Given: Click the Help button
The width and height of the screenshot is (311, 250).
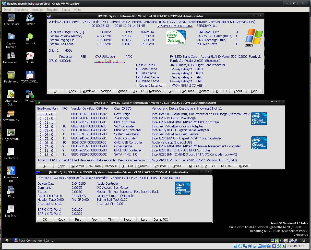Looking at the screenshot, I should click(x=254, y=91).
